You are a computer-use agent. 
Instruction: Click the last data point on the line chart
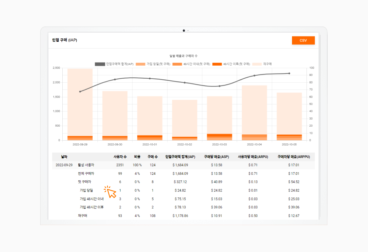point(289,73)
